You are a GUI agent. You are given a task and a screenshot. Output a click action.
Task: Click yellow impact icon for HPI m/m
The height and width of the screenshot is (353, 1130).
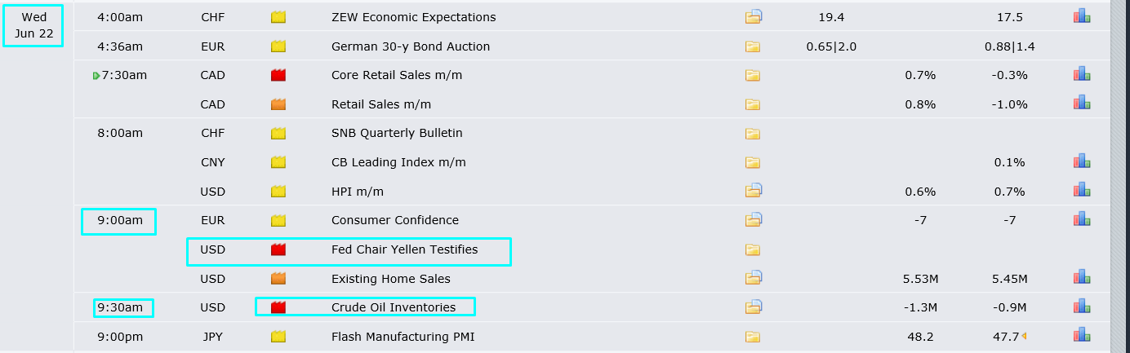point(278,192)
